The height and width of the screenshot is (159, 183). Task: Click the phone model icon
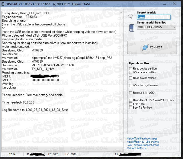[132, 28]
